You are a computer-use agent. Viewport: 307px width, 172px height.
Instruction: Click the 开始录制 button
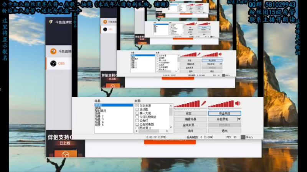(x=223, y=119)
